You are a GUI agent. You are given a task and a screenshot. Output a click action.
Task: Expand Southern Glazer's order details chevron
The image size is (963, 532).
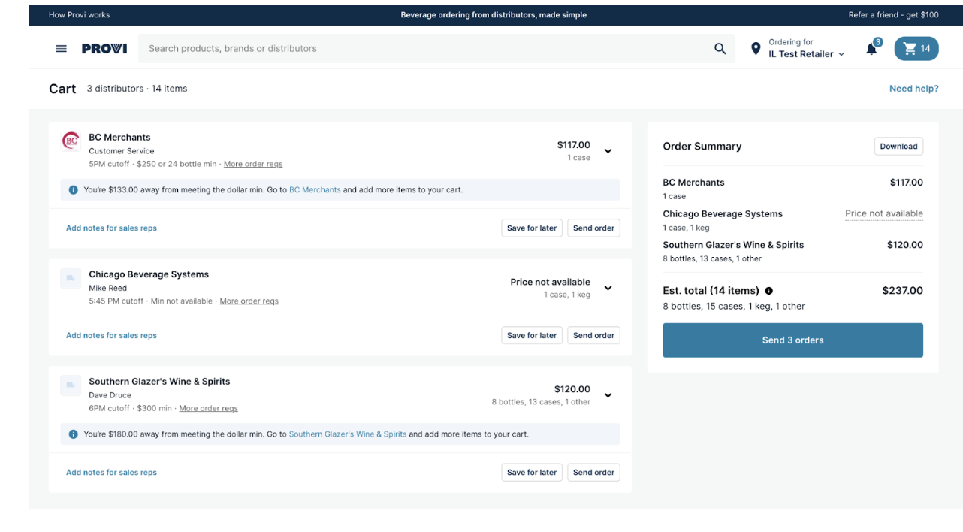(608, 394)
